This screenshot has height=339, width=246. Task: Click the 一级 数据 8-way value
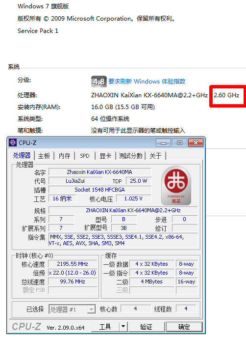[187, 264]
